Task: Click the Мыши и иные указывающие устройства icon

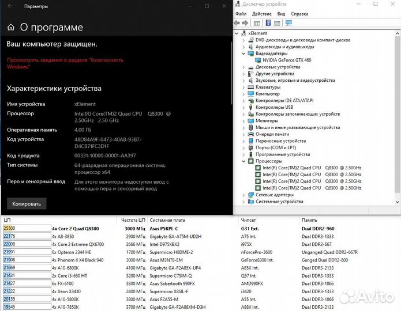Action: coord(251,127)
